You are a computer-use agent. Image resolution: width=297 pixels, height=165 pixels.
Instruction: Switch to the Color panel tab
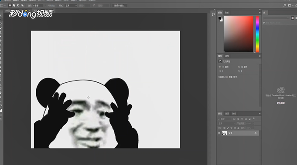(x=220, y=13)
